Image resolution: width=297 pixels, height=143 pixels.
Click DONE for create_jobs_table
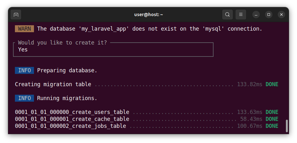(x=272, y=126)
